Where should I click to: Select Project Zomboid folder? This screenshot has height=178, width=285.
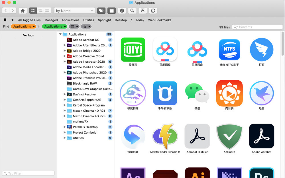coord(85,132)
